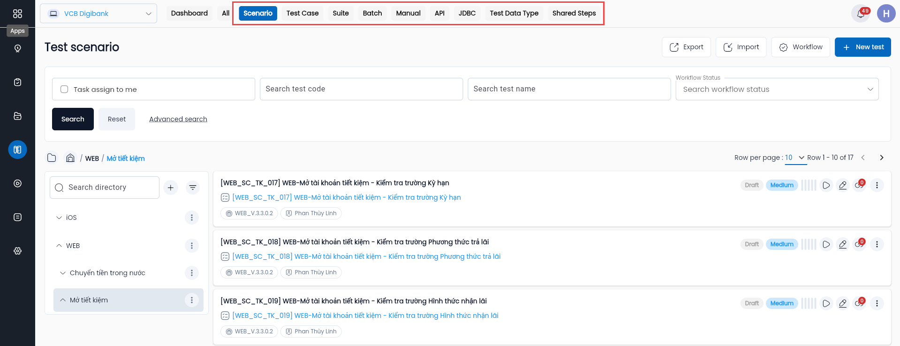Viewport: 900px width, 346px height.
Task: Click the lightbulb icon in sidebar
Action: click(x=17, y=48)
